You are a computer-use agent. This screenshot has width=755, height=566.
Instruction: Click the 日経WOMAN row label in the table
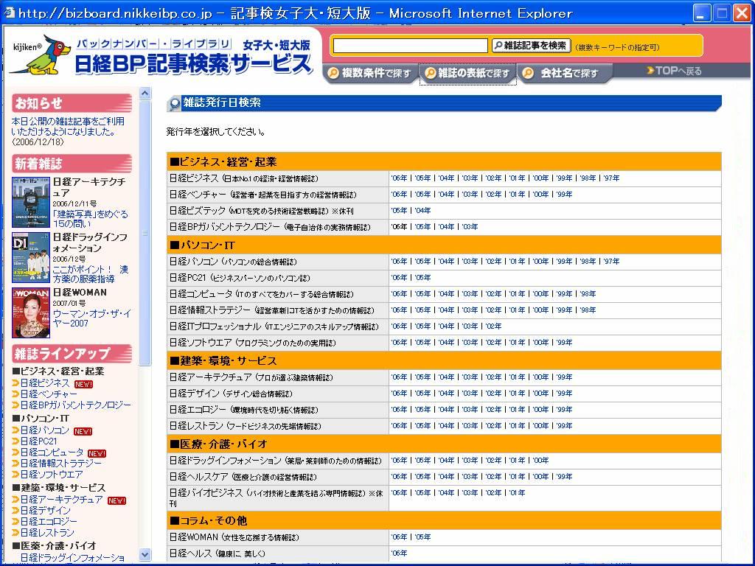(234, 537)
